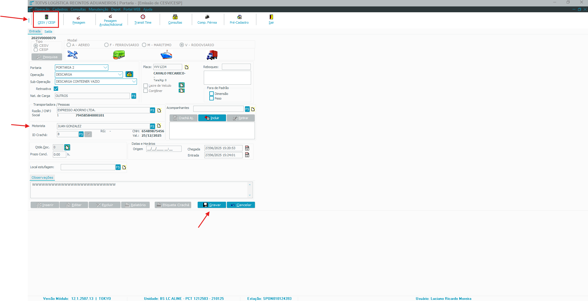
Task: Select the CESV type radio button
Action: tap(36, 46)
